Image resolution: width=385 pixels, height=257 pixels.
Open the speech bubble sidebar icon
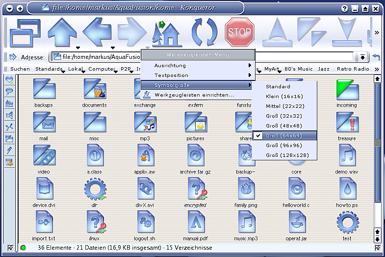pyautogui.click(x=9, y=92)
